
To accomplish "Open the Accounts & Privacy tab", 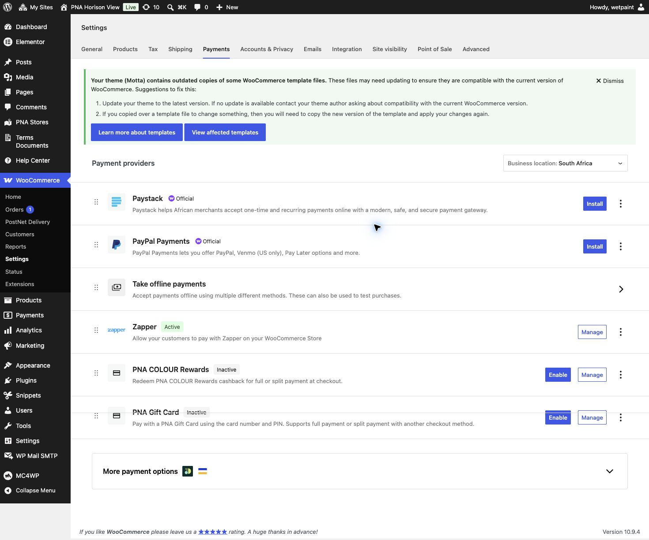I will 267,49.
